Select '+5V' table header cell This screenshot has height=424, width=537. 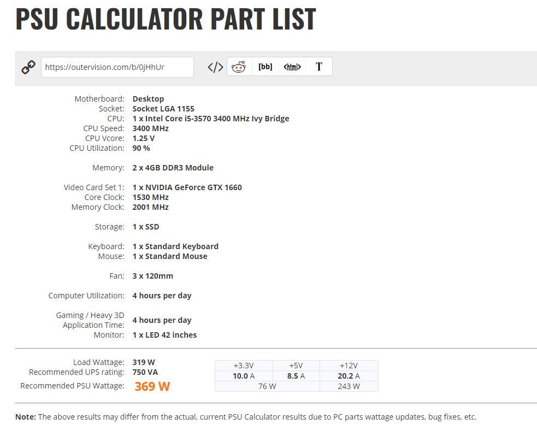pyautogui.click(x=296, y=366)
